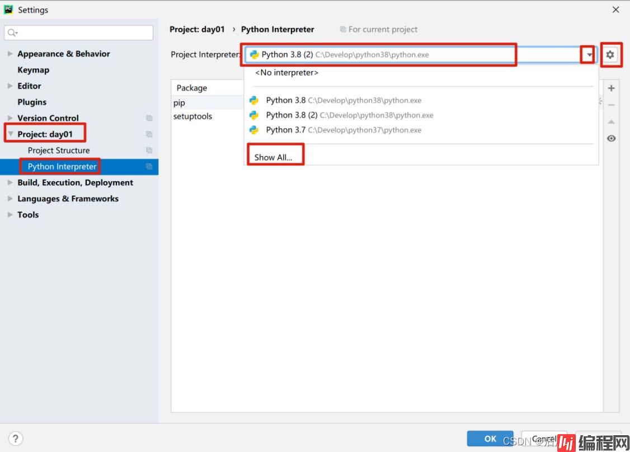Screen dimensions: 630x452
Task: Select the <No interpreter> option
Action: pos(286,73)
